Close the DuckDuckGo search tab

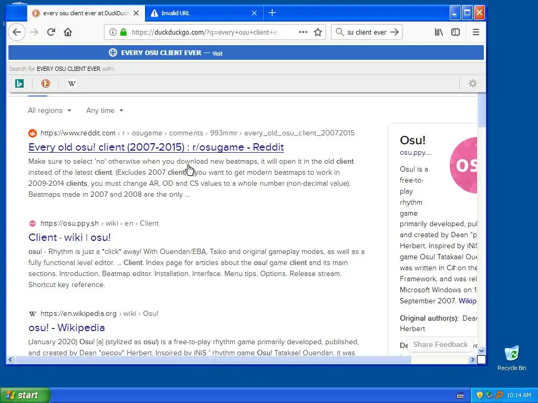click(x=136, y=13)
